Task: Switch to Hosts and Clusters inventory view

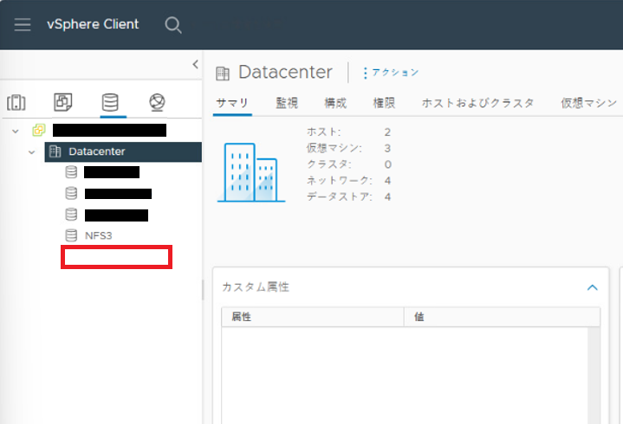Action: click(16, 103)
